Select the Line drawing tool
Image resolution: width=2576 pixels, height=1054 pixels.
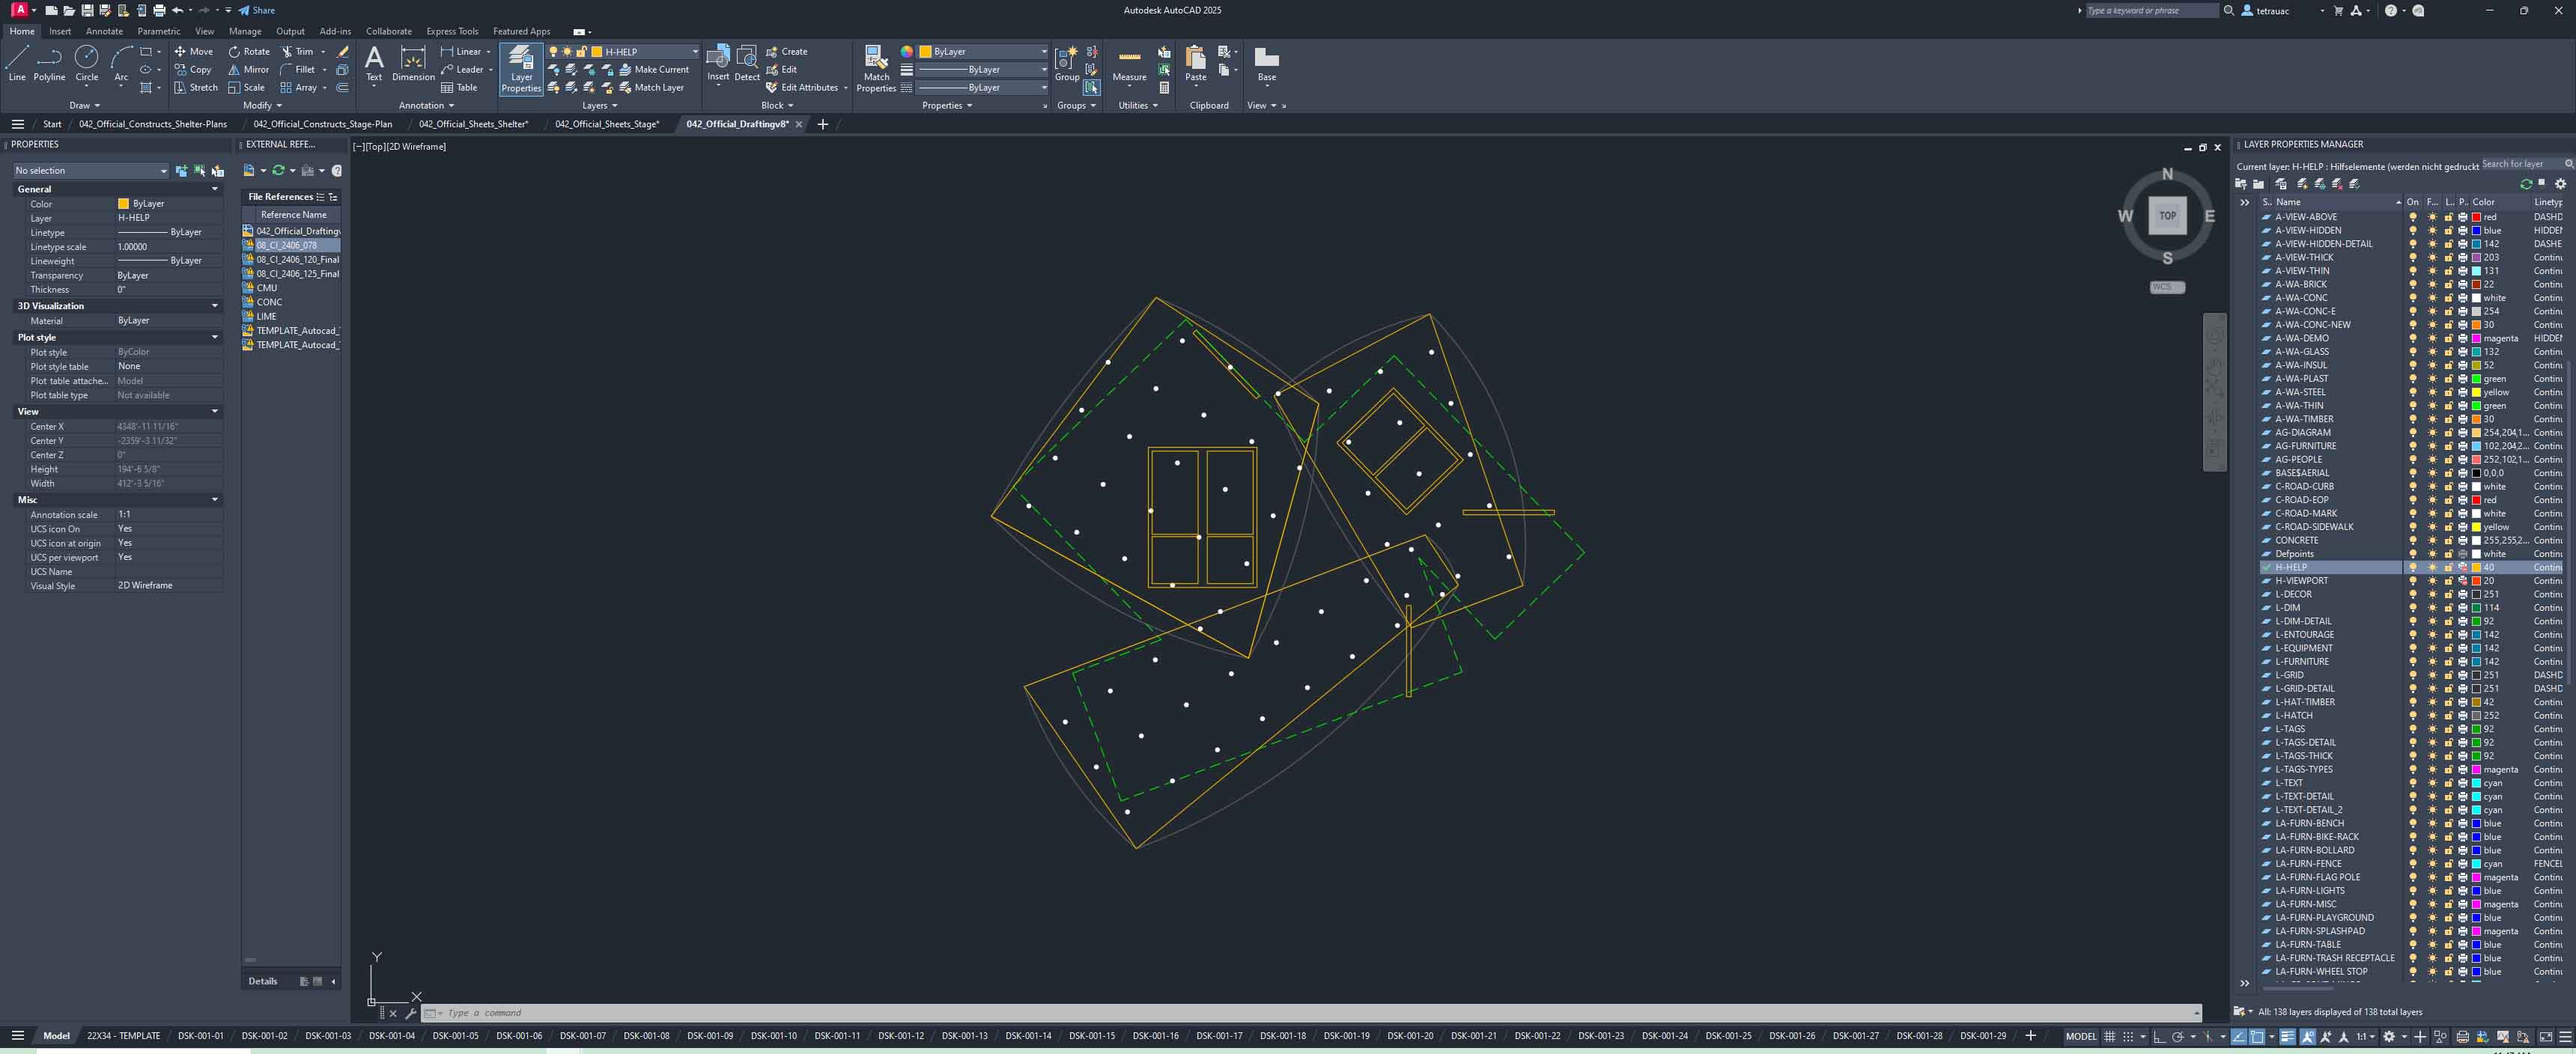coord(17,63)
